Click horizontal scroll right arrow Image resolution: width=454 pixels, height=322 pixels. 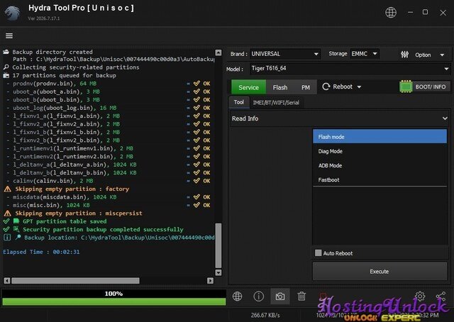[210, 281]
